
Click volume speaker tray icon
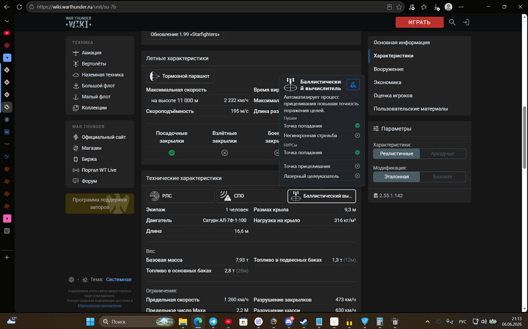coord(484,322)
